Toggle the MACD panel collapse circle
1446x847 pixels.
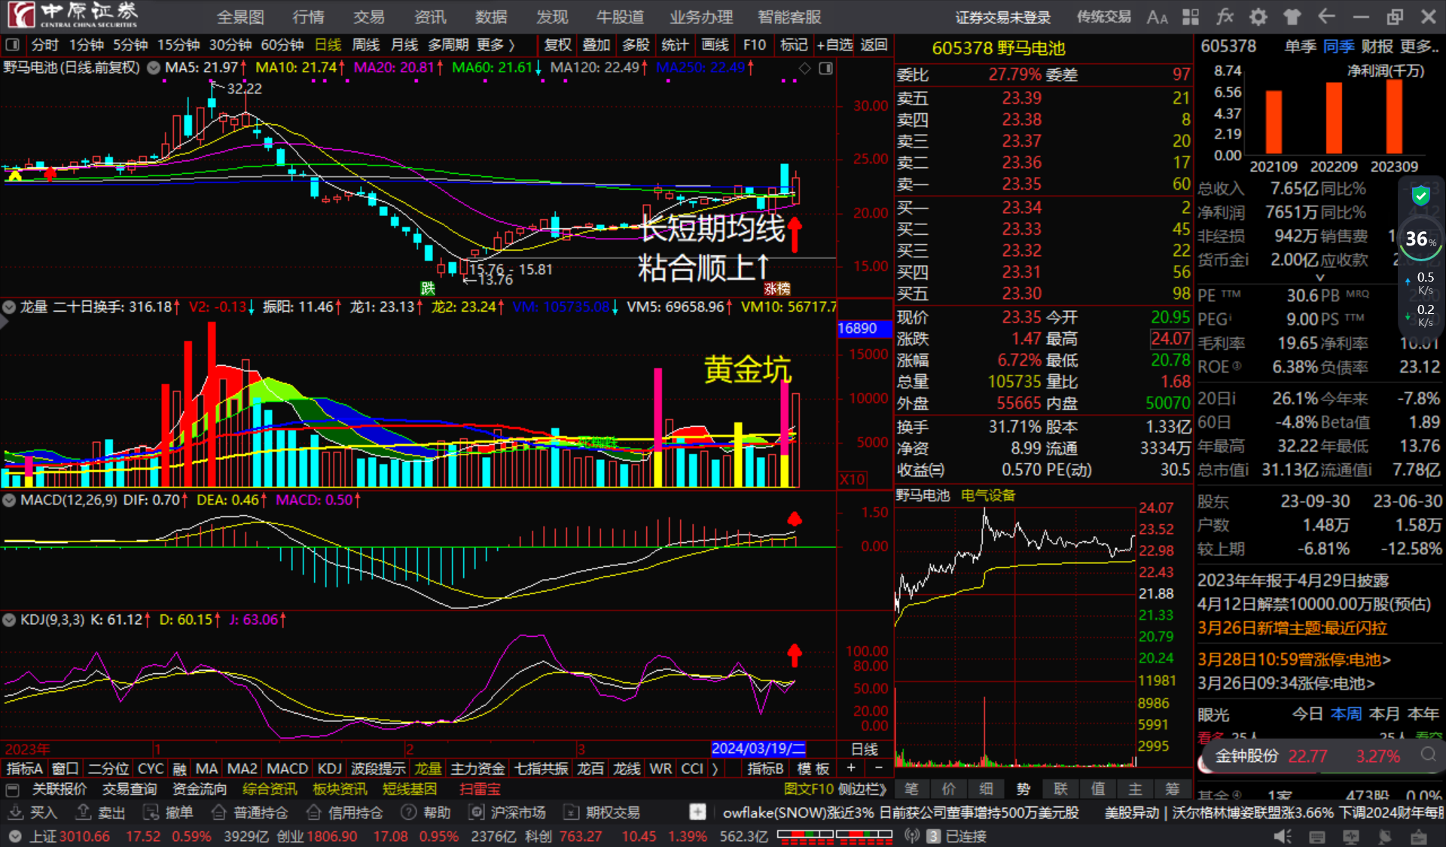tap(9, 500)
